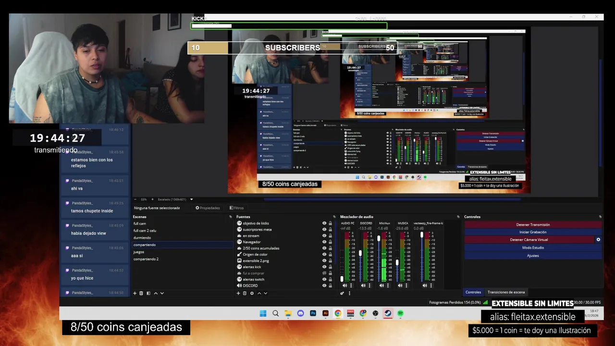Add a new source in Fuentes panel
The height and width of the screenshot is (346, 615).
[238, 293]
